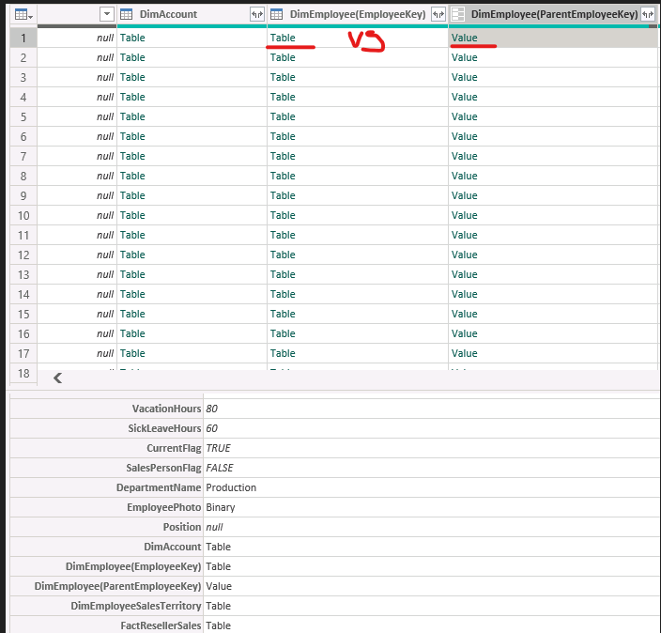Click the DimEmployee(EmployeeKey) table type icon
The width and height of the screenshot is (661, 633).
coord(276,14)
